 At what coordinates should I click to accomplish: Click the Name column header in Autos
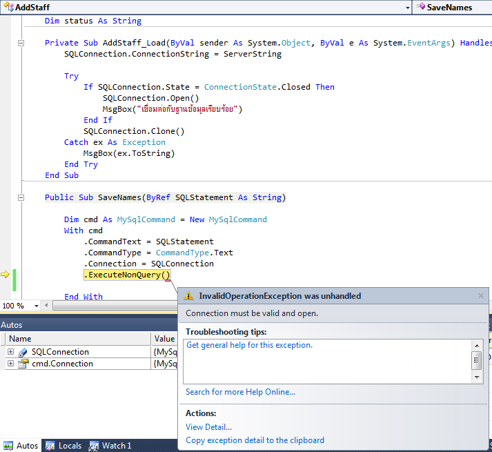(x=79, y=339)
